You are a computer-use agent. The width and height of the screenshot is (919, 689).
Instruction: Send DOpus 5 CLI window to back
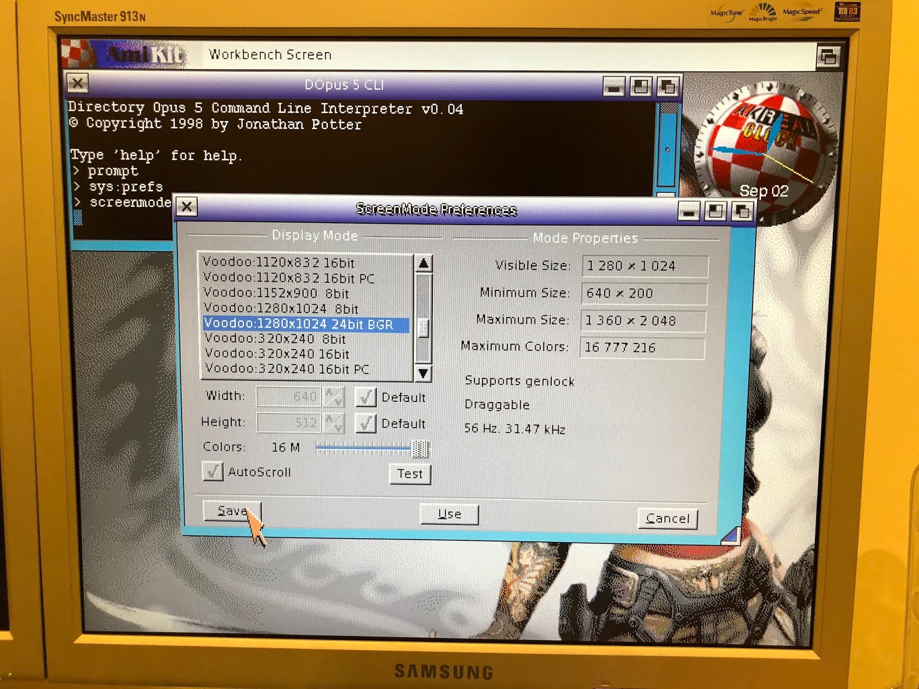667,87
